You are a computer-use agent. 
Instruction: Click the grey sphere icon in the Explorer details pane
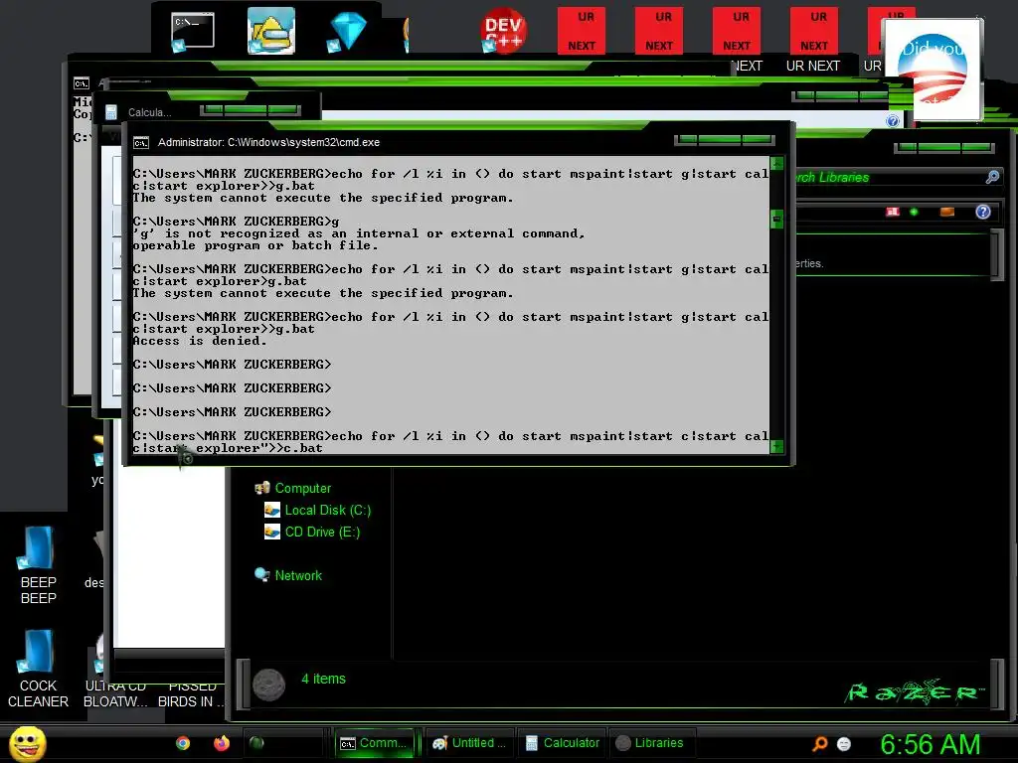(x=268, y=685)
